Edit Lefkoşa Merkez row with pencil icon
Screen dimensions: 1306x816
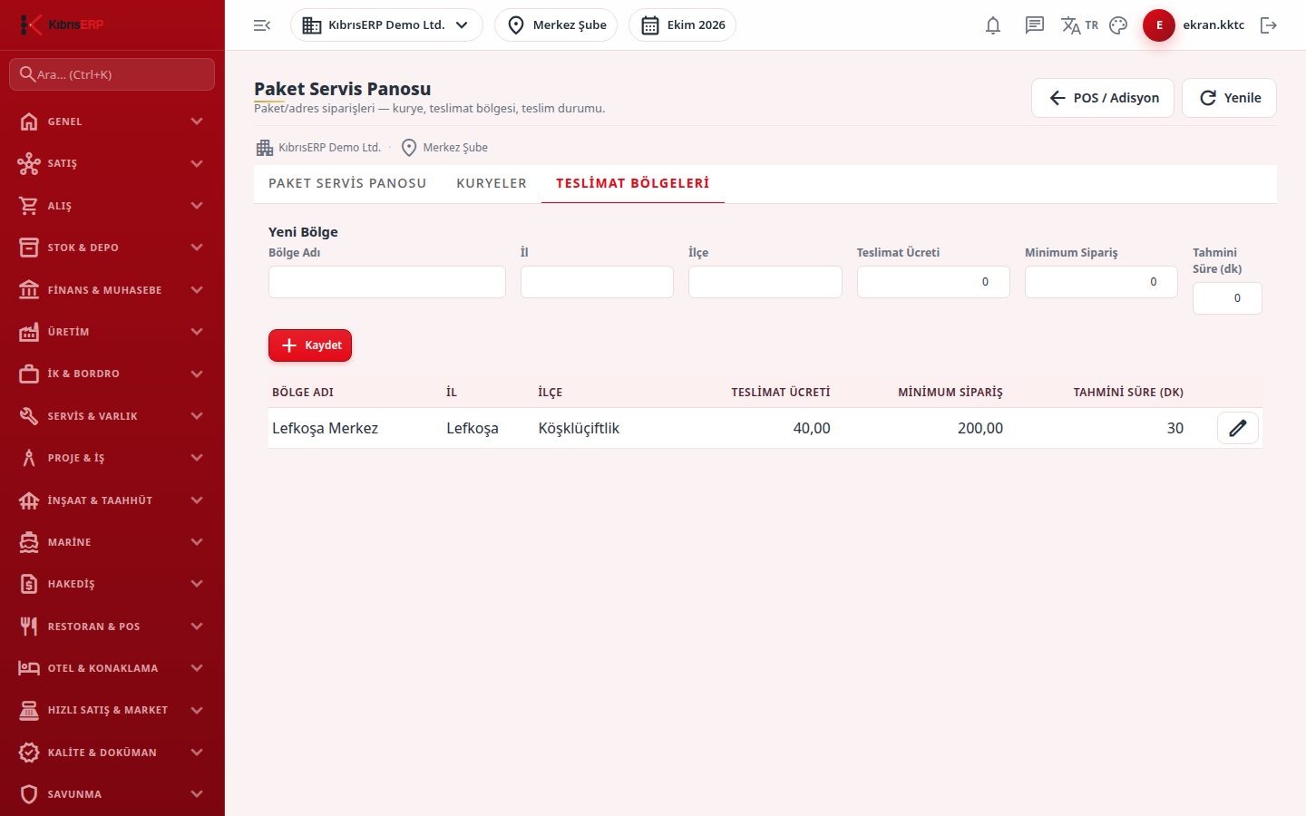point(1238,428)
